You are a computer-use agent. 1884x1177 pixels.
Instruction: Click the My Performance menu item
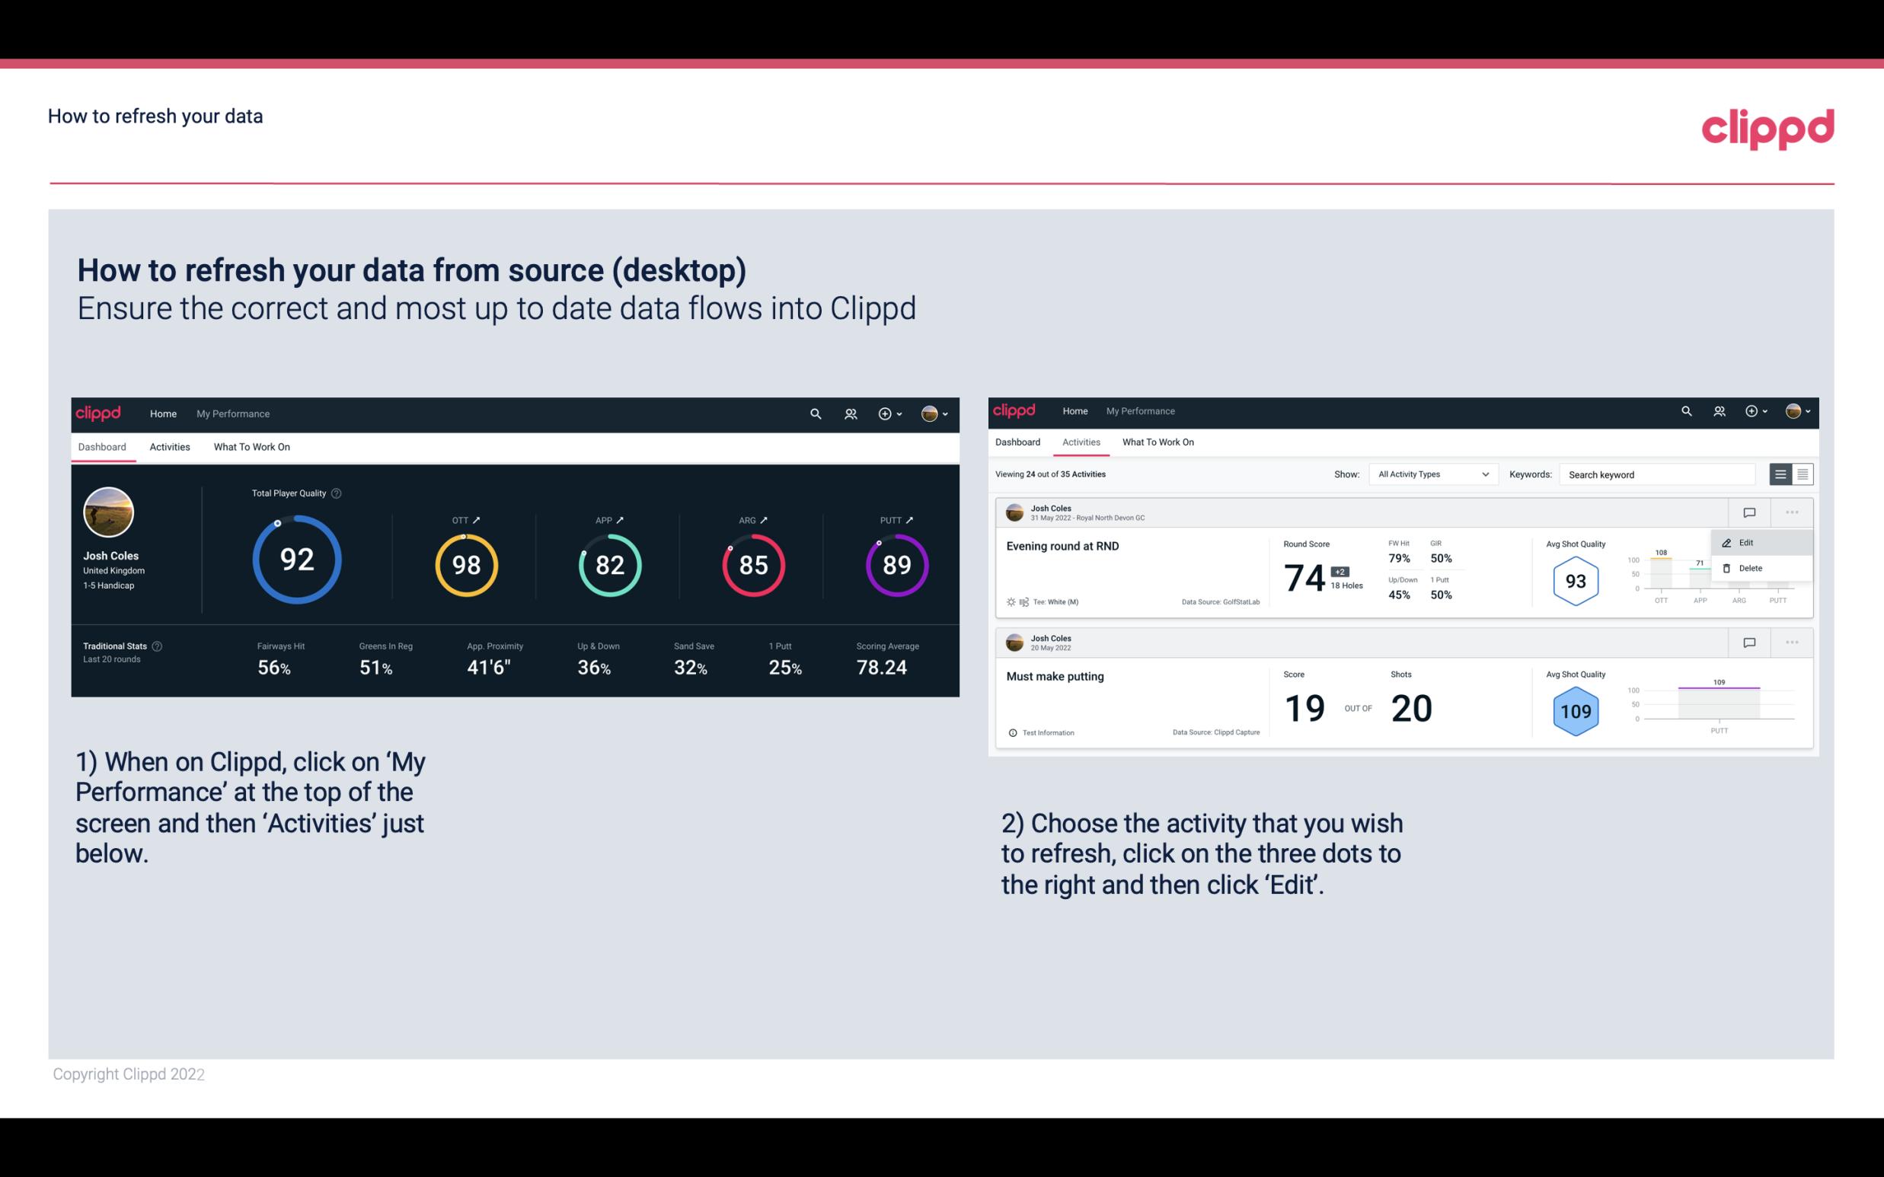coord(232,412)
